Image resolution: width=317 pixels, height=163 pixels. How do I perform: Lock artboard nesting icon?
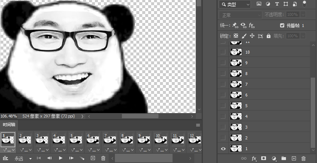(260, 36)
